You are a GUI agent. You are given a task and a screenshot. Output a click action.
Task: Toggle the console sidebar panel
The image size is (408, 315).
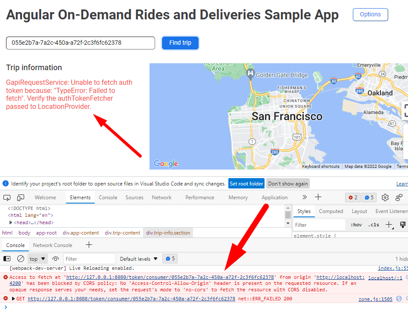pos(7,259)
